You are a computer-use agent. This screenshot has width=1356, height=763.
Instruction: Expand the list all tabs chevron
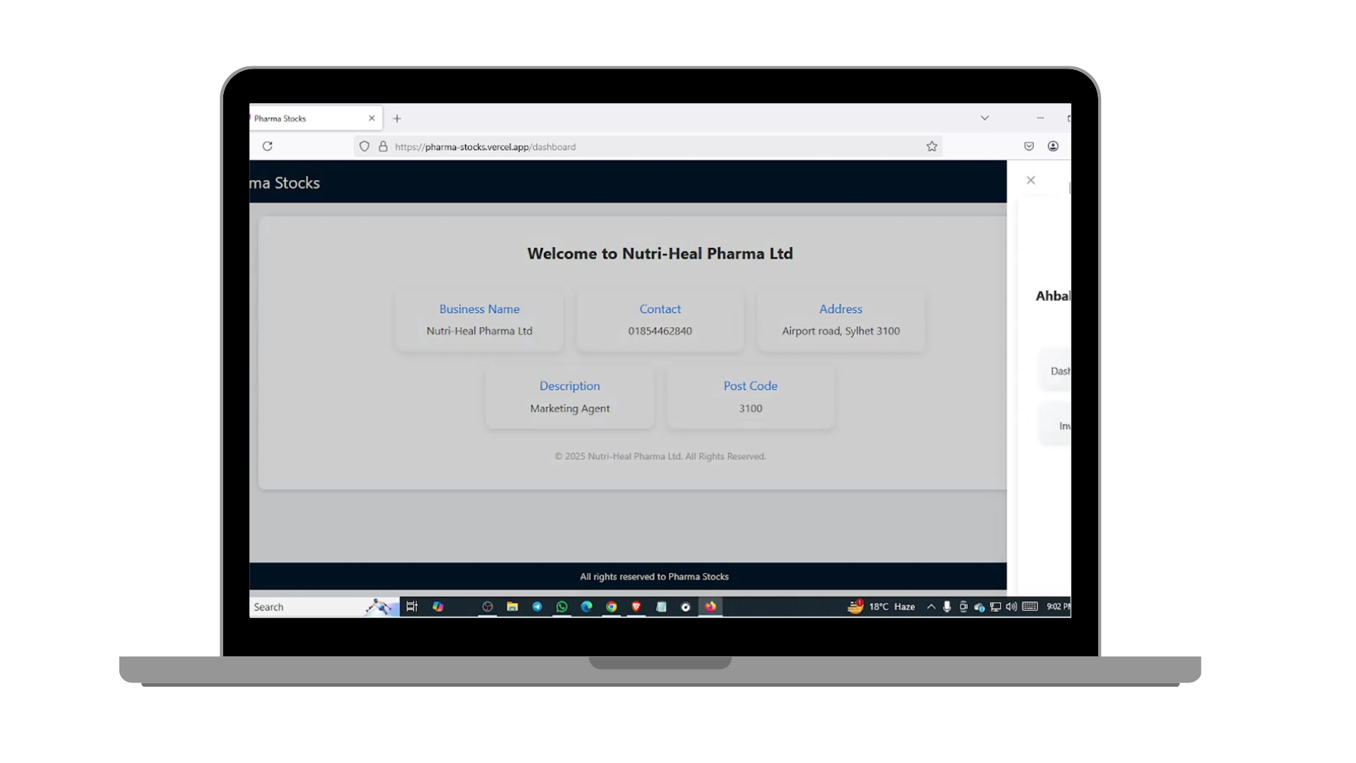[985, 118]
